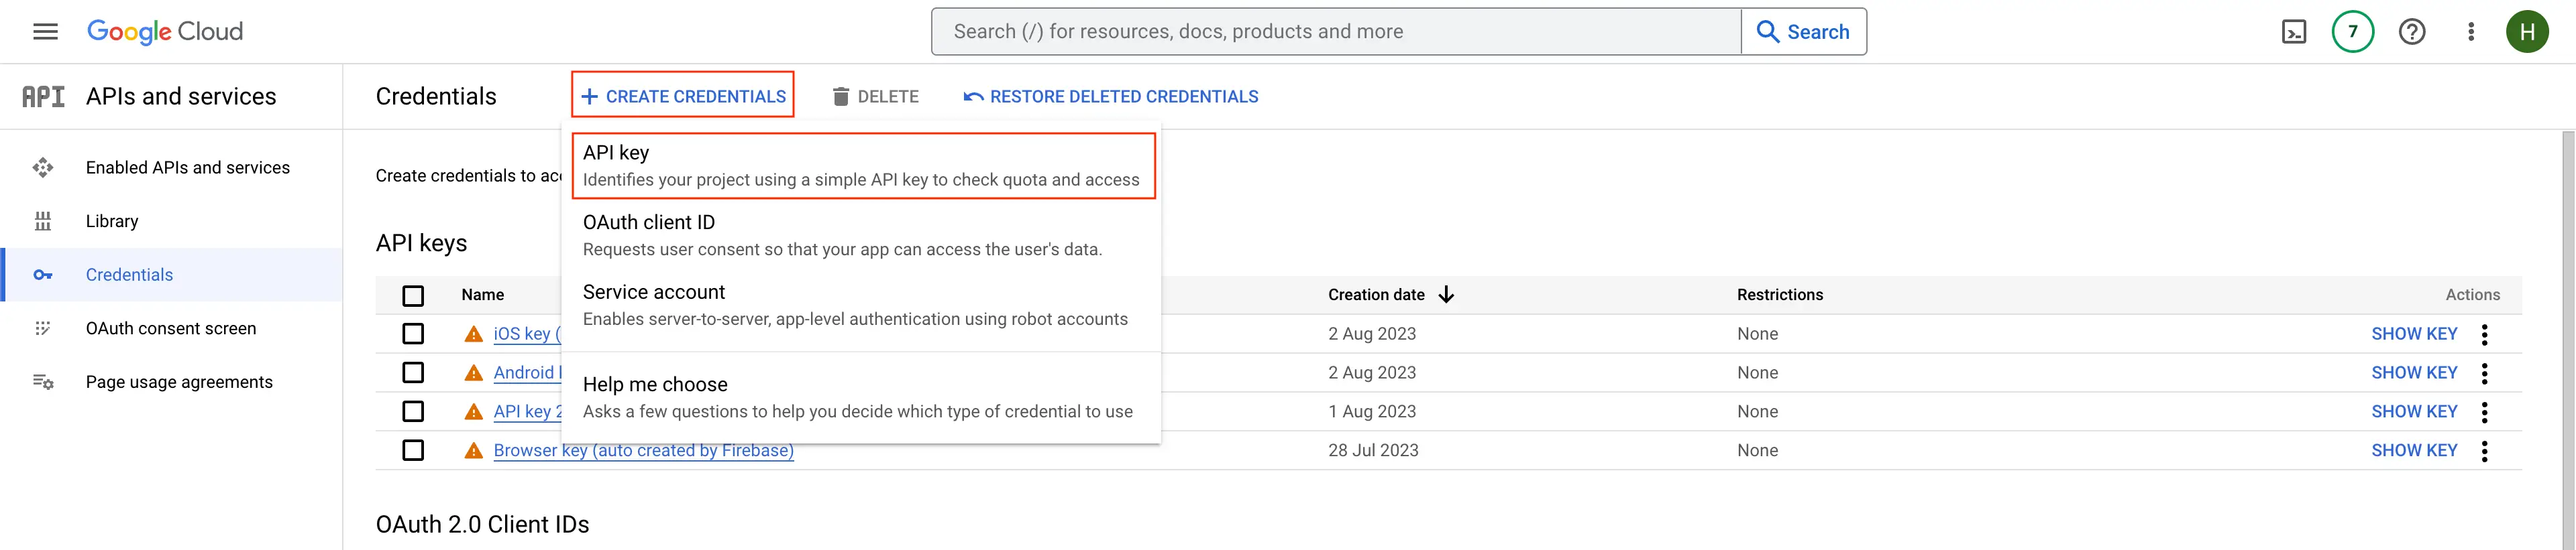Check the API key 2 row checkbox

coord(413,411)
